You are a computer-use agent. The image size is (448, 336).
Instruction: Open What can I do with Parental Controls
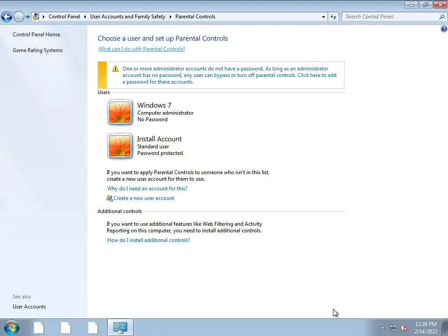pos(142,49)
